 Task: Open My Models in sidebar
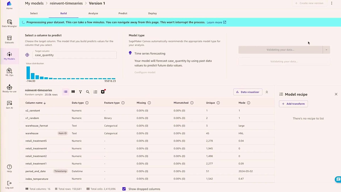click(9, 56)
